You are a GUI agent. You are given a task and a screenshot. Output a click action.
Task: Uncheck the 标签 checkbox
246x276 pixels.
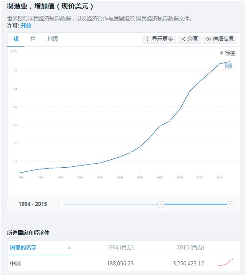point(221,53)
